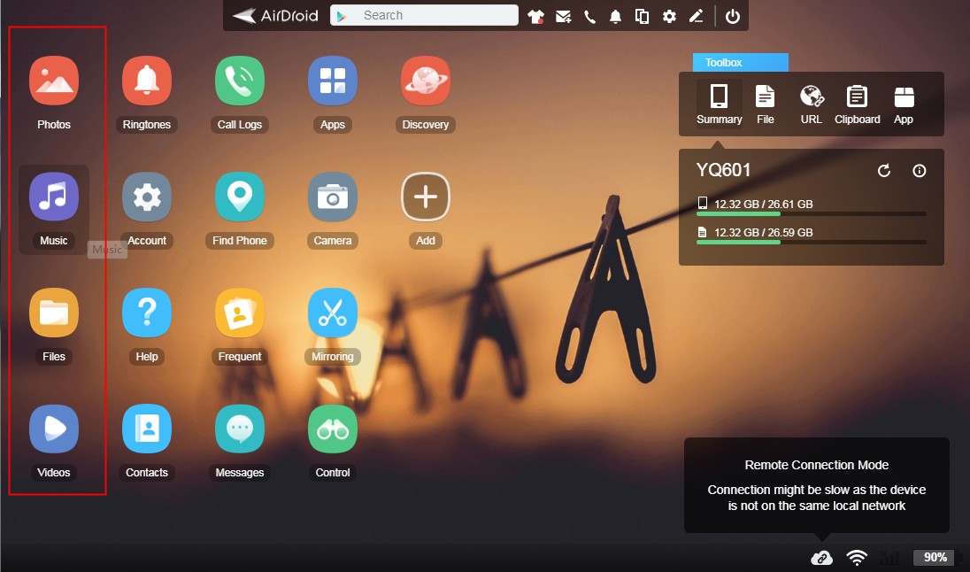Collapse the Toolbox panel
Viewport: 970px width, 572px height.
(740, 62)
